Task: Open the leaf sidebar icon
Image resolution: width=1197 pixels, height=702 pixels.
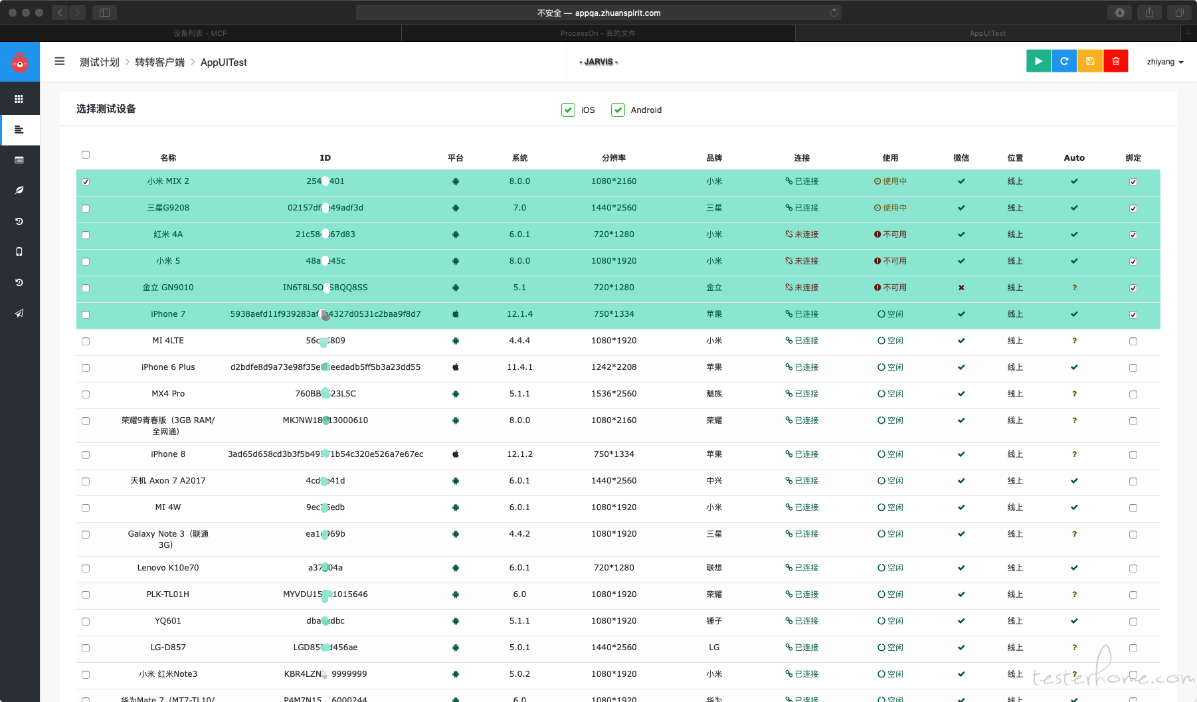Action: 19,191
